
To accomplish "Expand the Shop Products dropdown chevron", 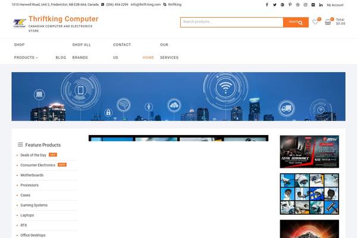I will coord(37,58).
